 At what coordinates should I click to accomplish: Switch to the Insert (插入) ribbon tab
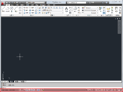(x=12, y=5)
